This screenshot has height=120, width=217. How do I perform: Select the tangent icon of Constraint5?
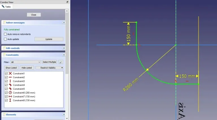(x=10, y=89)
